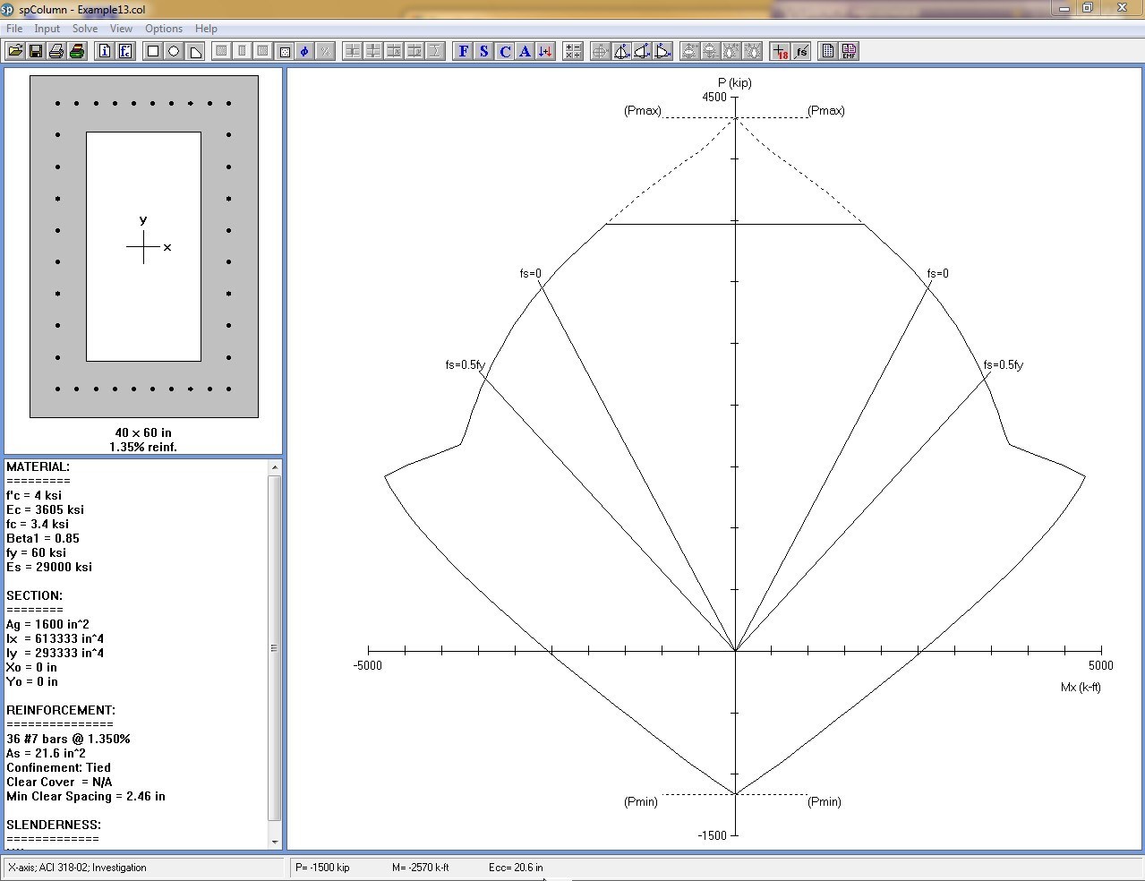Export the diagram with the EMF icon
Image resolution: width=1145 pixels, height=881 pixels.
coord(849,51)
